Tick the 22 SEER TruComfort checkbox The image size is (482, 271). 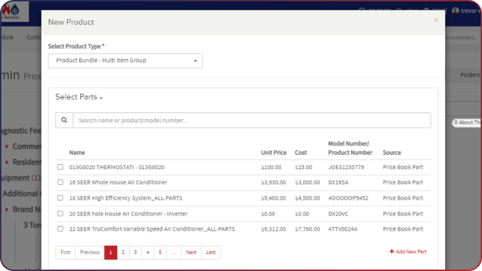(60, 229)
